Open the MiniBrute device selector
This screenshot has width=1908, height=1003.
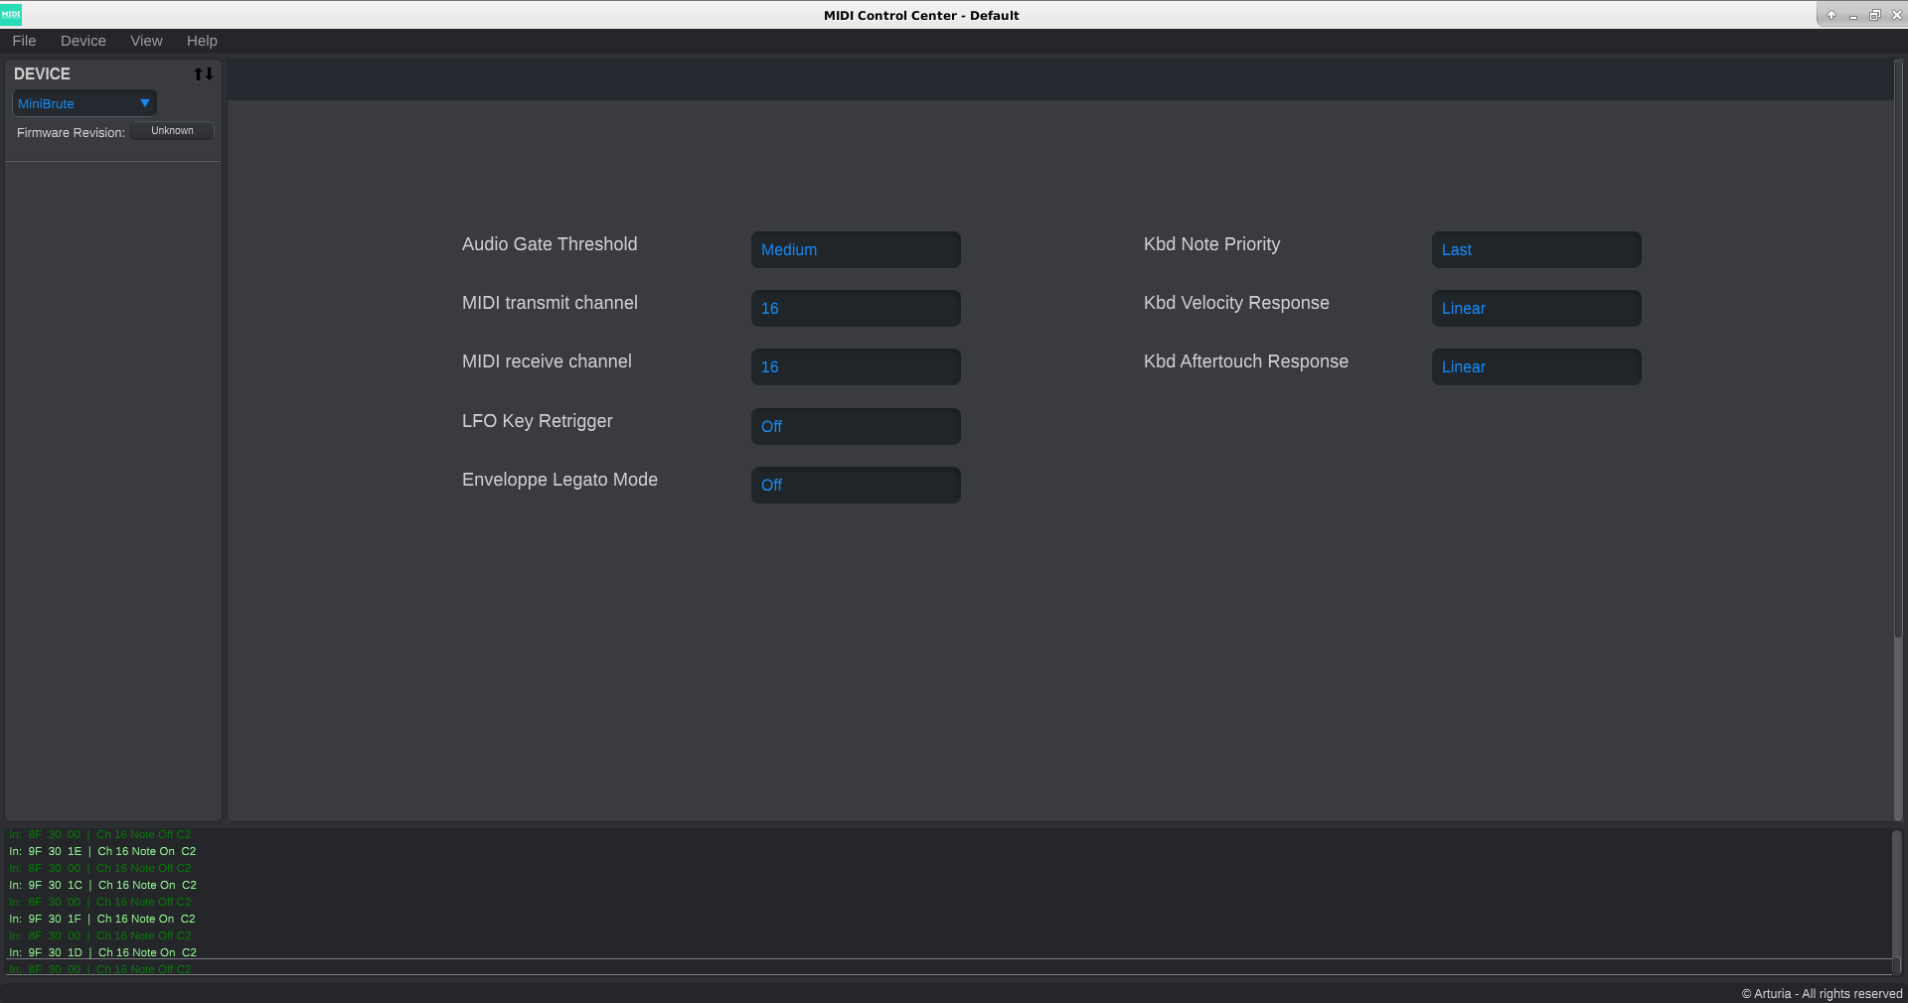(x=84, y=103)
